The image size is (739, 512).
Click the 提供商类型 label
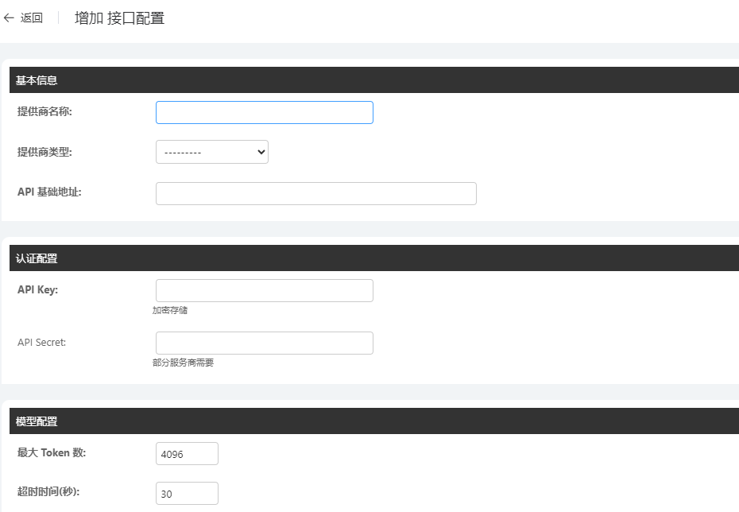[44, 151]
